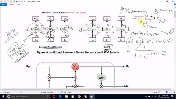176x99 pixels.
Task: Switch to the Home ribbon tab
Action: click(x=11, y=4)
